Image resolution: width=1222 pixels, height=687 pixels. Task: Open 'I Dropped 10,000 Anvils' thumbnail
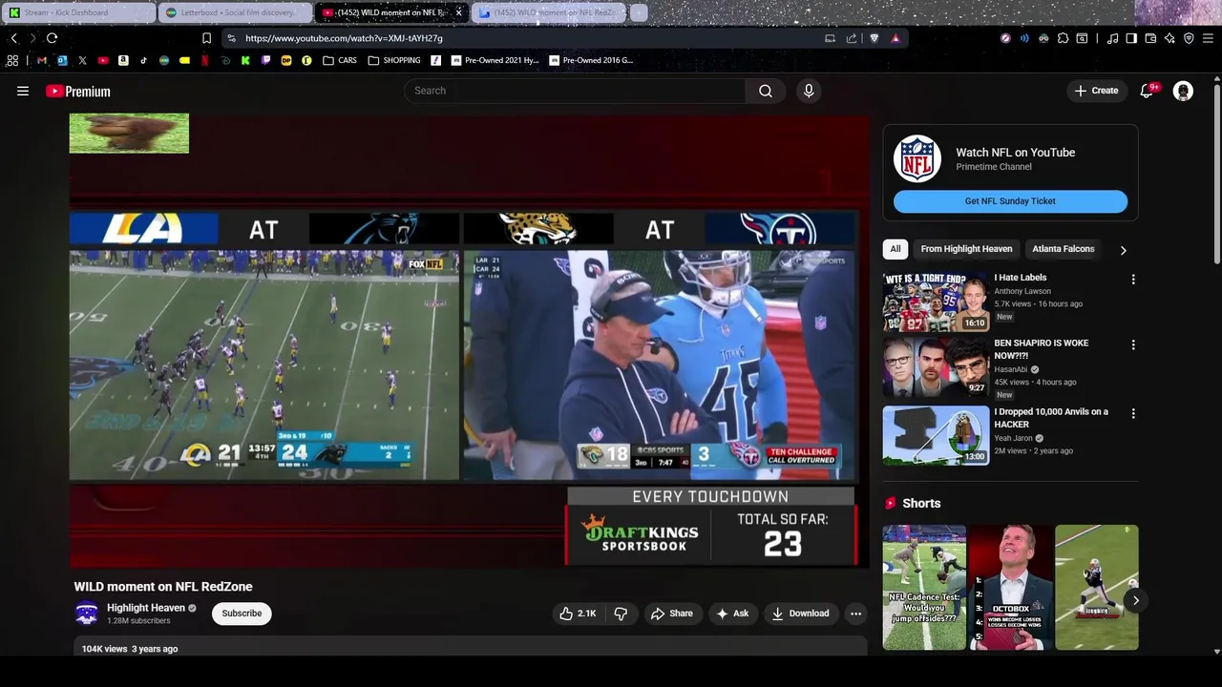(936, 436)
